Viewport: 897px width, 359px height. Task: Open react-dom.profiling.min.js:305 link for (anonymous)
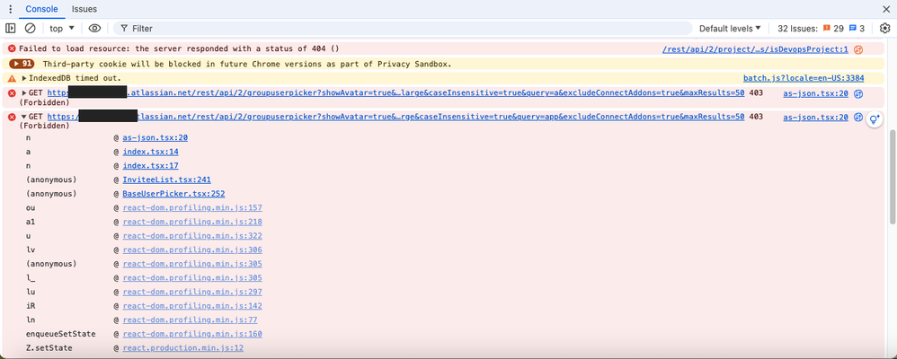(192, 264)
